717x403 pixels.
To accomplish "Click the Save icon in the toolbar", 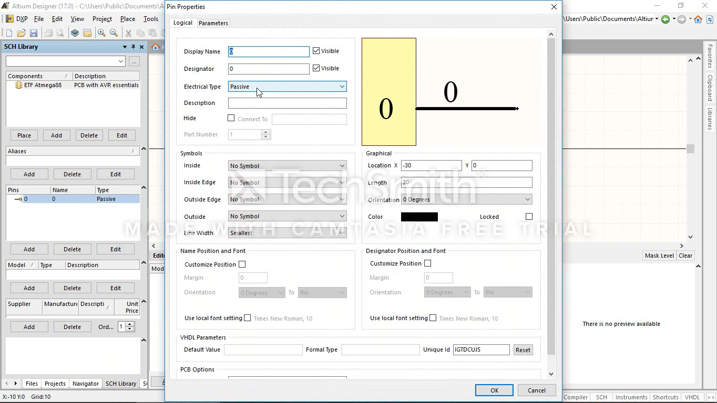I will [34, 33].
